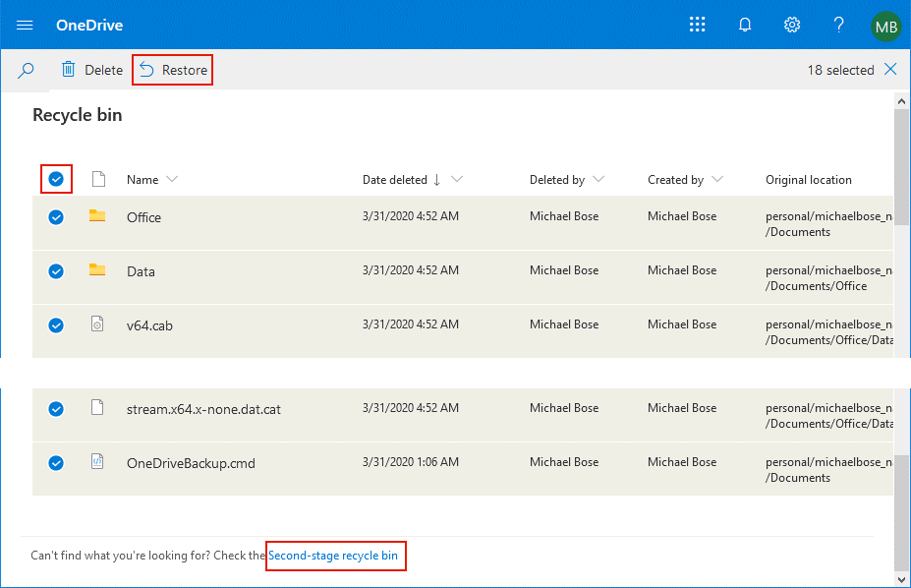The height and width of the screenshot is (588, 911).
Task: Open the Help menu question mark
Action: point(838,25)
